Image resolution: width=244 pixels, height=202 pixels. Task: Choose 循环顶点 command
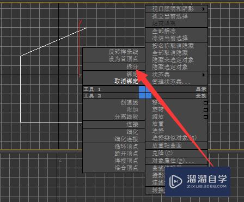click(x=126, y=146)
